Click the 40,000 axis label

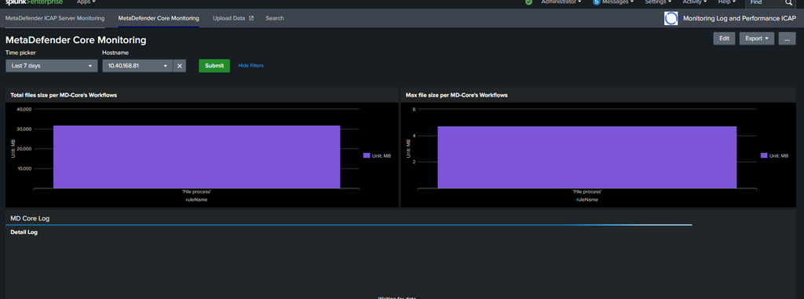24,109
